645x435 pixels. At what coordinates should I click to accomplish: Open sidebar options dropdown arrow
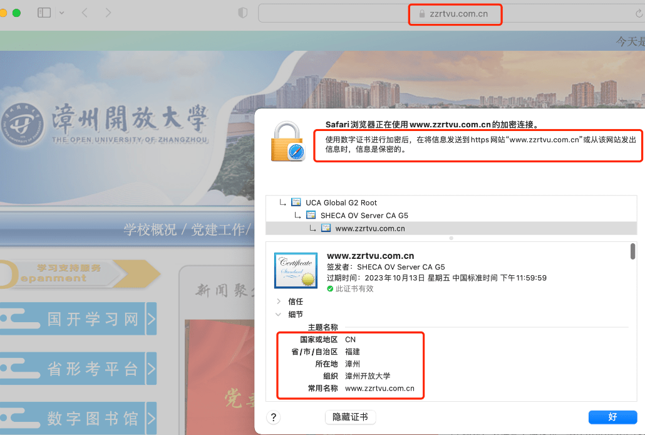(62, 13)
